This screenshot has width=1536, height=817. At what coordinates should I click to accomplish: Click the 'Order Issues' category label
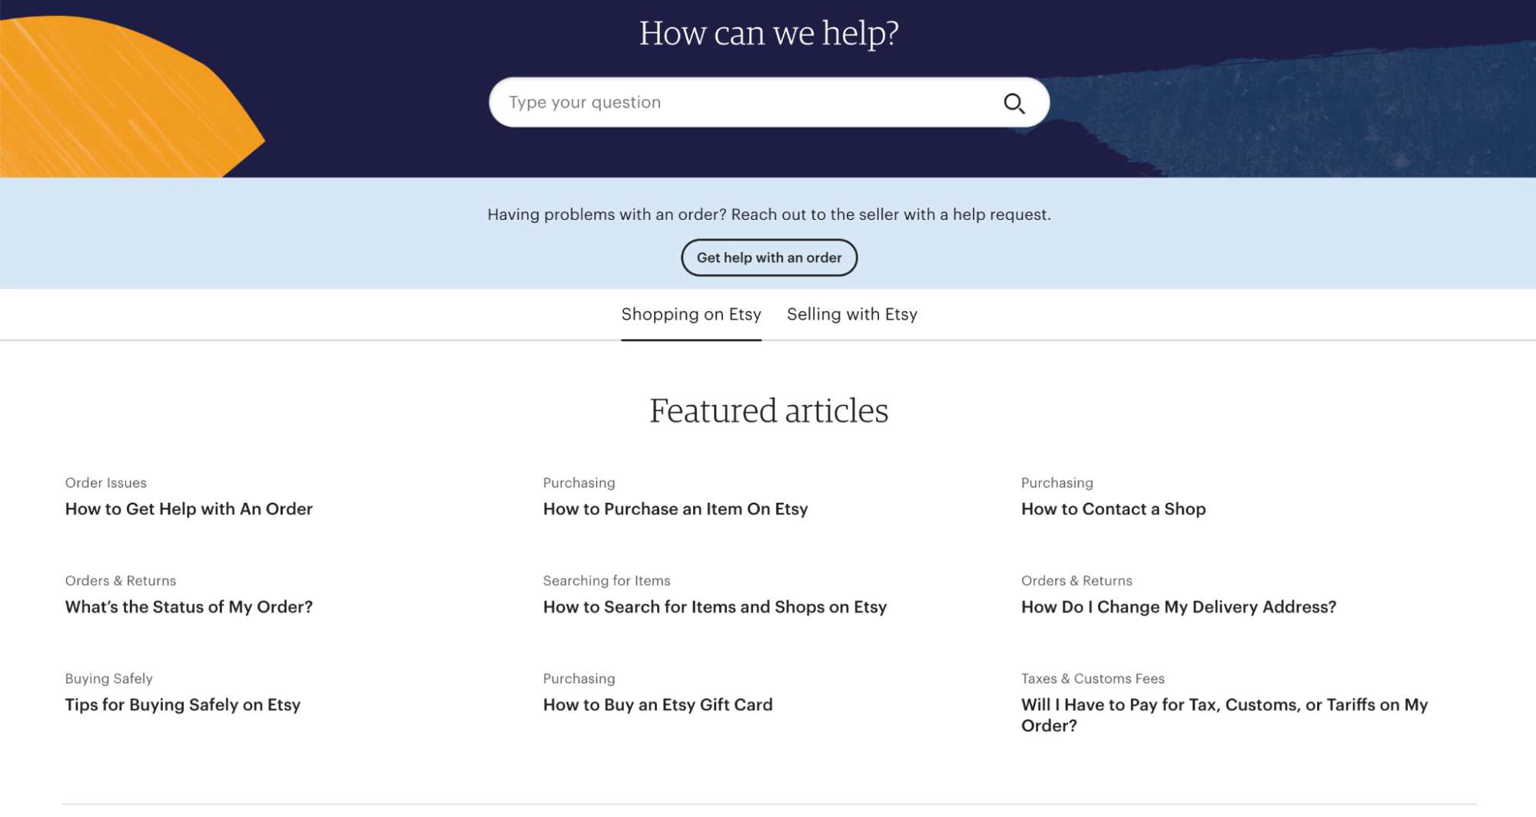click(x=105, y=483)
